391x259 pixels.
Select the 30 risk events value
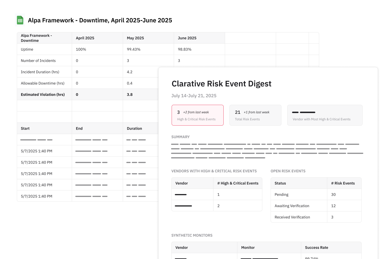(333, 194)
